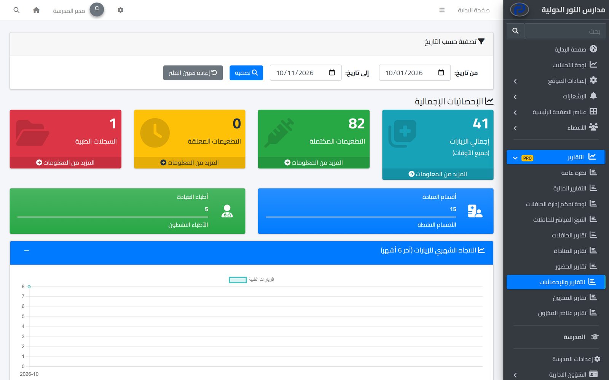The image size is (609, 380).
Task: Open settings gear icon in top bar
Action: pos(120,10)
